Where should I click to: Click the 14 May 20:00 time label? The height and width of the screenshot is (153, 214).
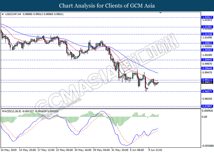point(28,150)
